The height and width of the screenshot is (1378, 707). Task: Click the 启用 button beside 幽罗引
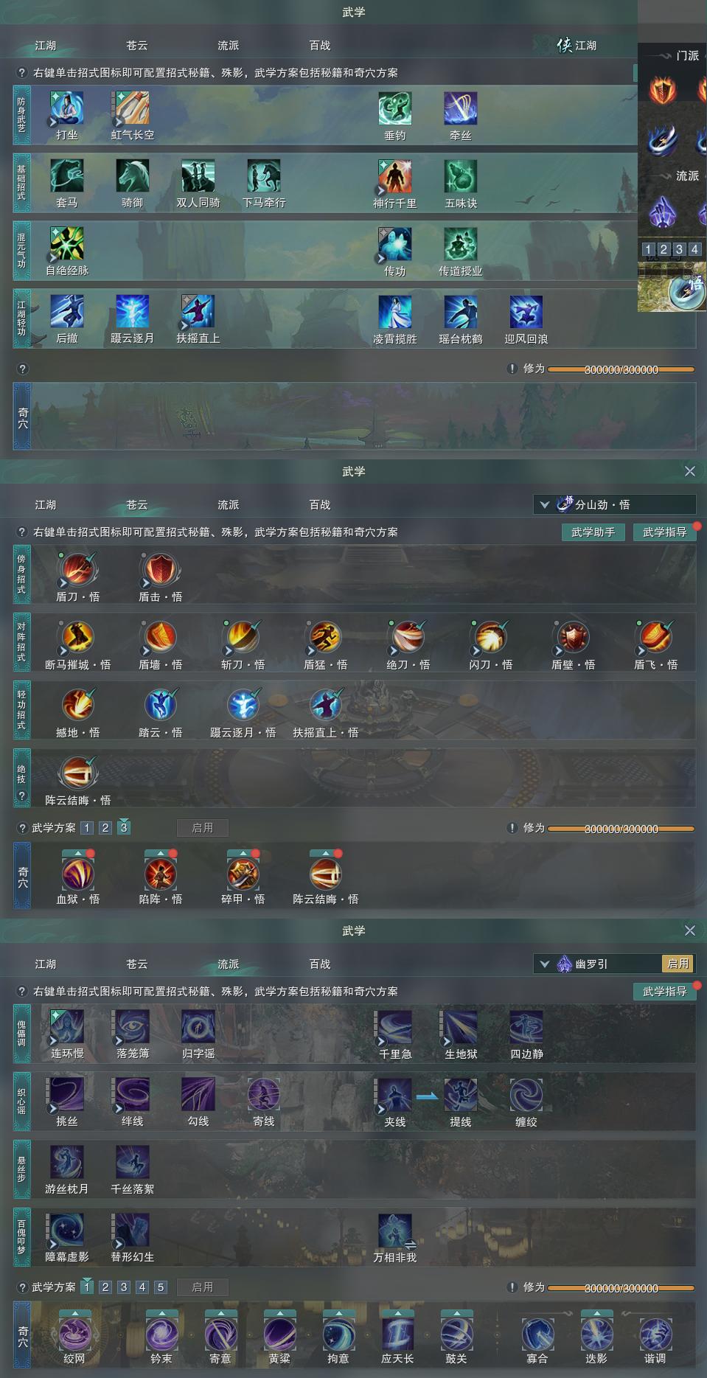click(678, 964)
